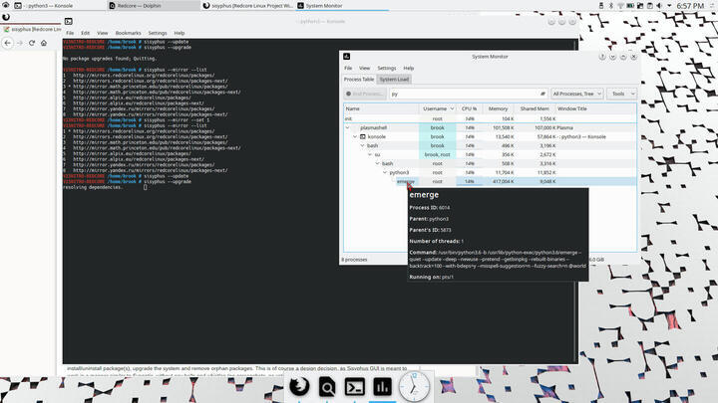Launch Firefox from the dock
Viewport: 718px width, 403px height.
(299, 386)
